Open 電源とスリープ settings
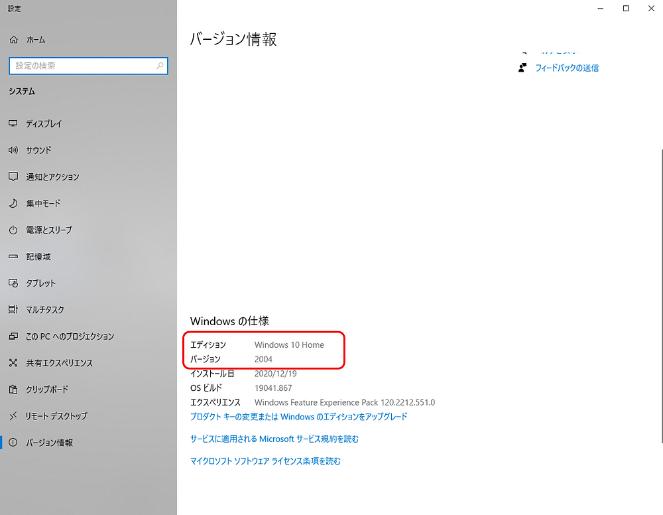 (x=88, y=230)
